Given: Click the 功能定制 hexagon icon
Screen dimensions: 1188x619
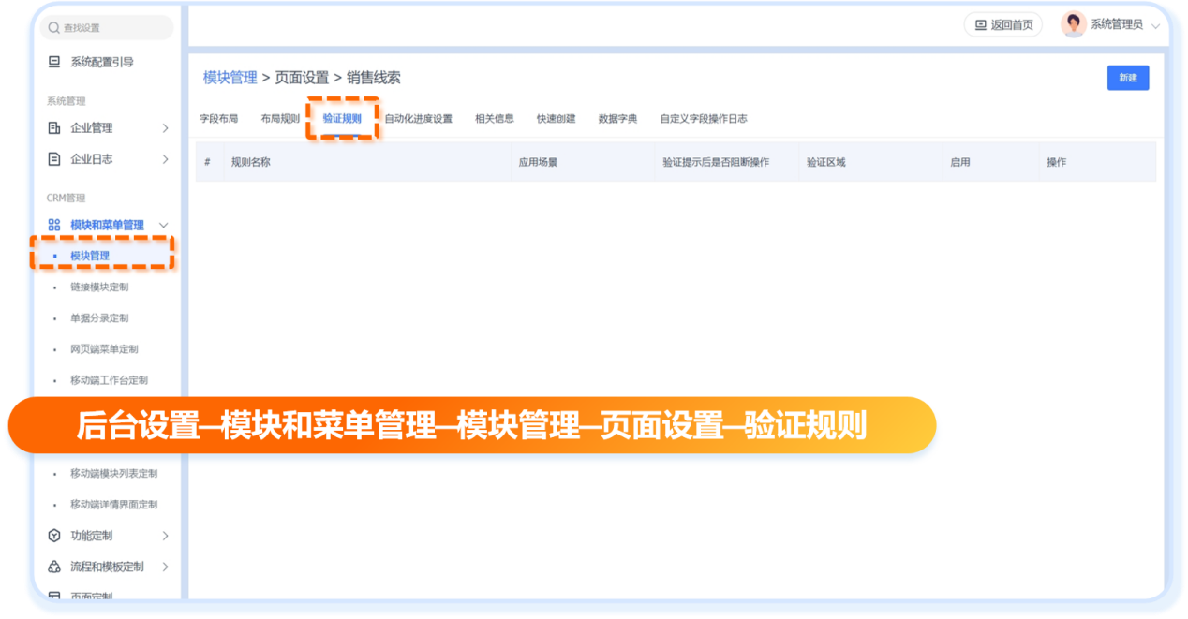Looking at the screenshot, I should (x=54, y=536).
